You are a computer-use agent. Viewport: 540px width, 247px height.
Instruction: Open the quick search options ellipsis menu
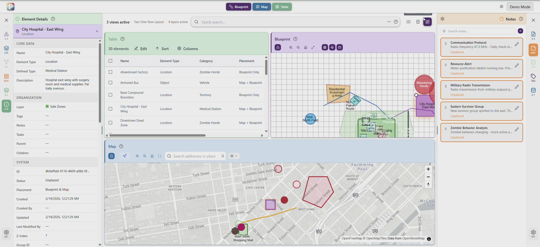pyautogui.click(x=389, y=22)
